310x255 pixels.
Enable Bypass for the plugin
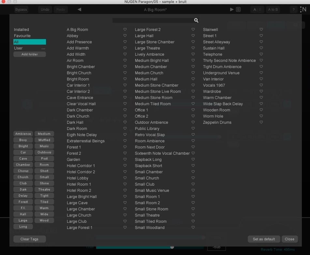point(21,9)
